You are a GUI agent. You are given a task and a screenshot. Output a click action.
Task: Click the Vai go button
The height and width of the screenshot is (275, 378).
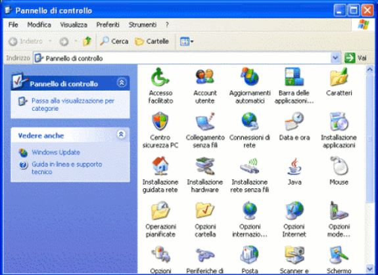[356, 58]
